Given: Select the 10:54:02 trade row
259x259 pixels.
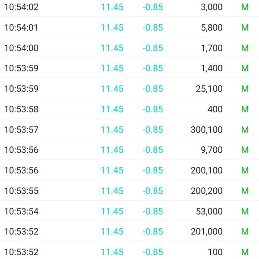Looking at the screenshot, I should tap(129, 7).
